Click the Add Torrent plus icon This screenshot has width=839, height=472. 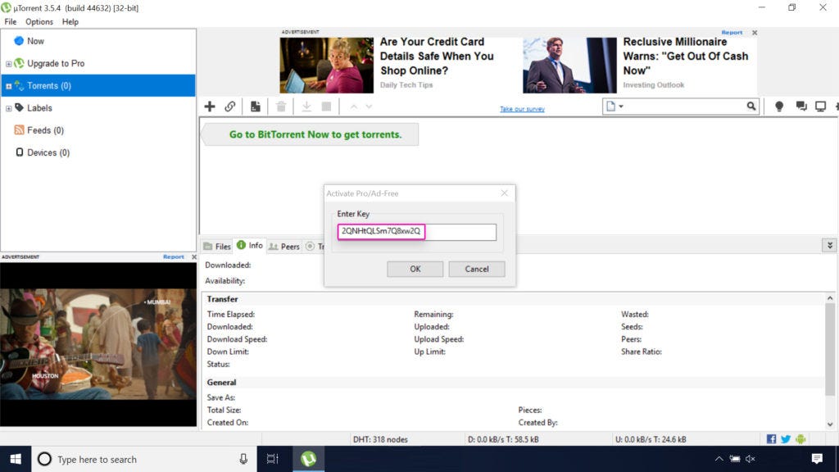210,107
